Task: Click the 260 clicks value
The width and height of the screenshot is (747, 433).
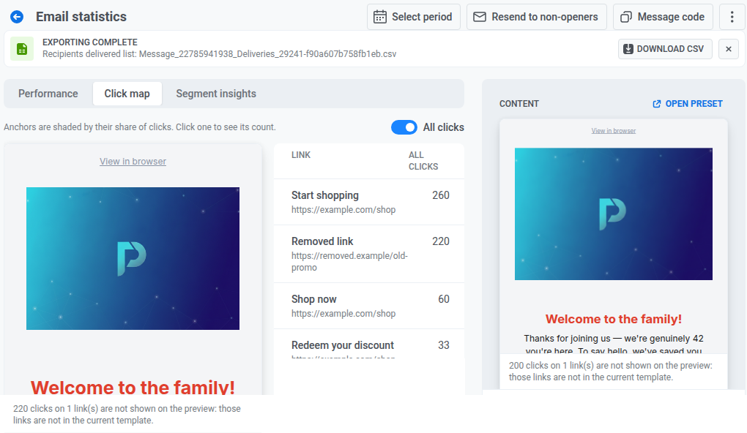Action: 441,195
